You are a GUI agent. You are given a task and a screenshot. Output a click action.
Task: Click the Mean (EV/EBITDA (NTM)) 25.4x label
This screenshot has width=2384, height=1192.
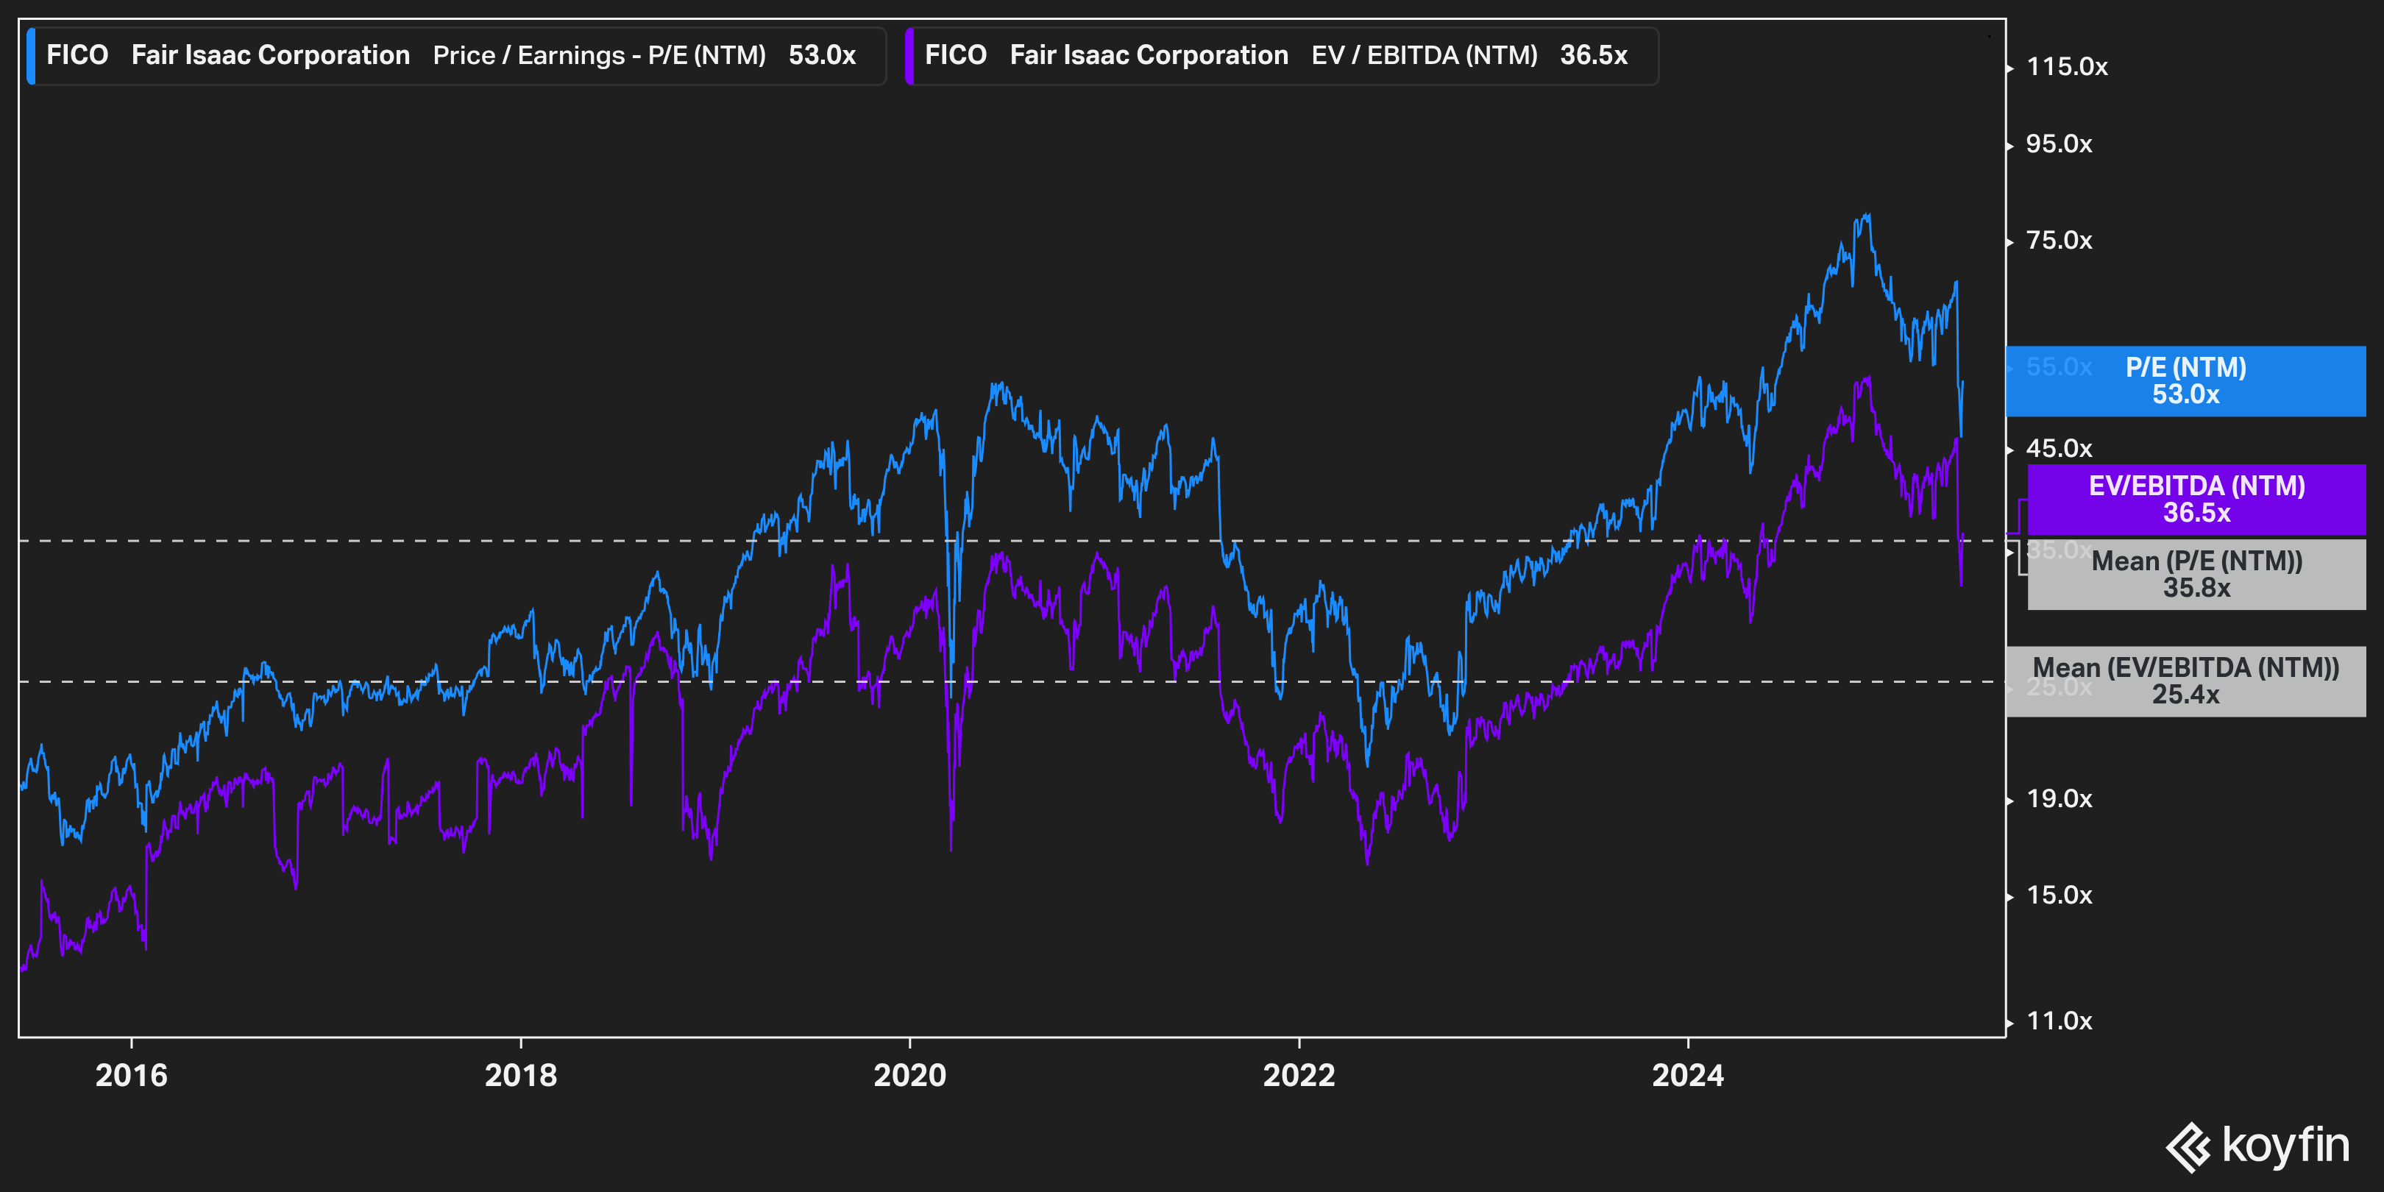coord(2185,681)
